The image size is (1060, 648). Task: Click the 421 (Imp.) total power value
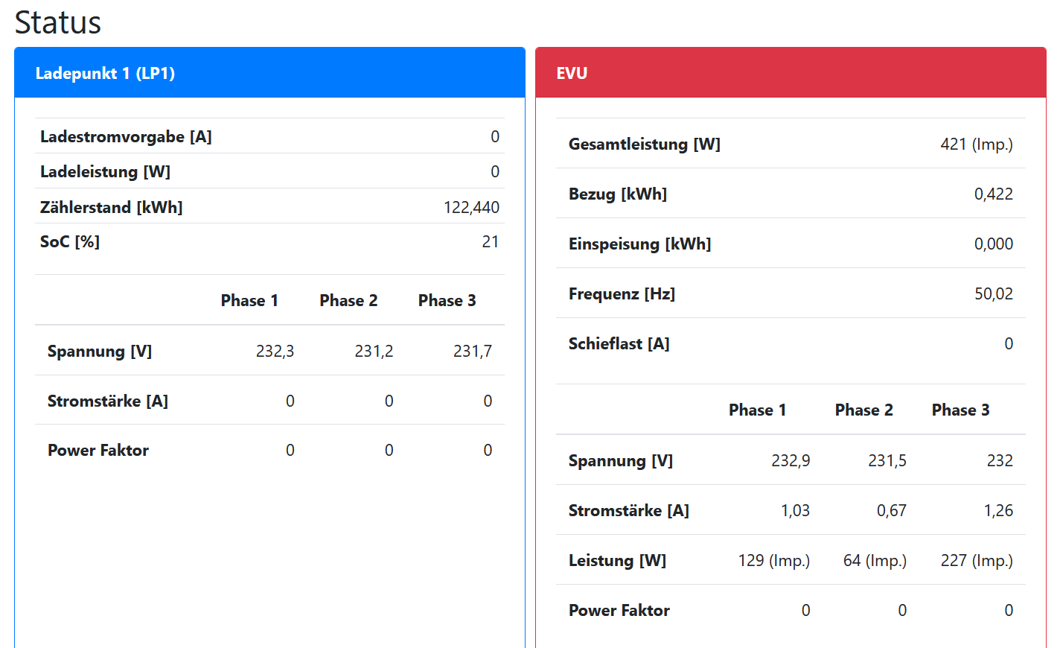976,144
